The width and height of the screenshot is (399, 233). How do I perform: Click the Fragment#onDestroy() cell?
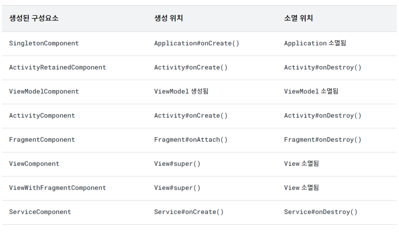click(x=323, y=140)
